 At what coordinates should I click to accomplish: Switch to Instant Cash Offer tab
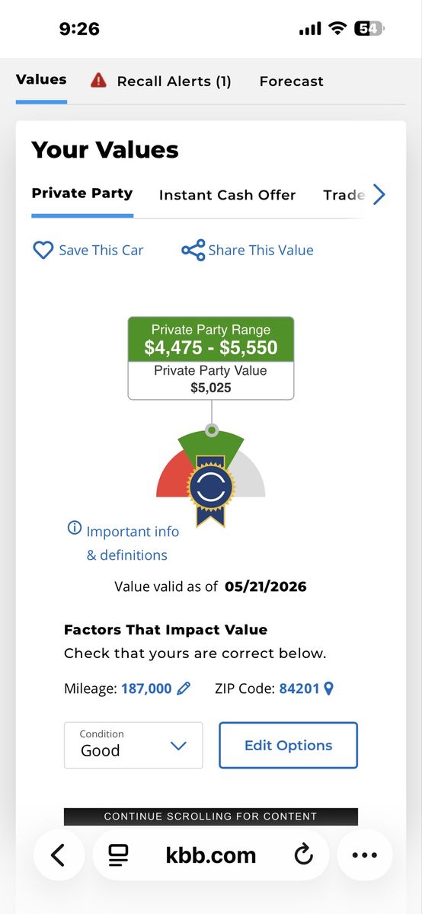click(x=227, y=195)
